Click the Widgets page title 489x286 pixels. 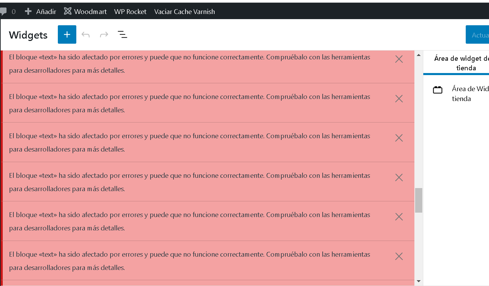(x=28, y=35)
